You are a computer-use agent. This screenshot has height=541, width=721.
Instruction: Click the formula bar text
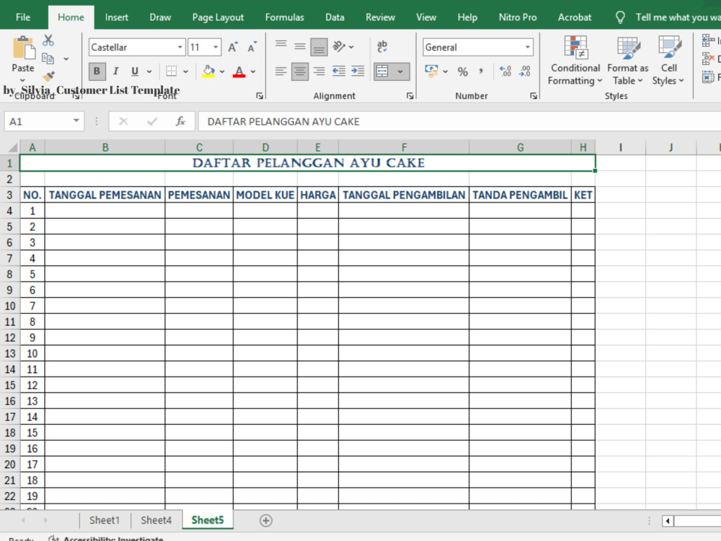pyautogui.click(x=283, y=121)
